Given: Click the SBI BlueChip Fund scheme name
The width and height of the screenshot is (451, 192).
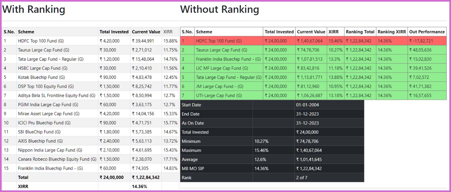Looking at the screenshot, I should tap(39, 132).
